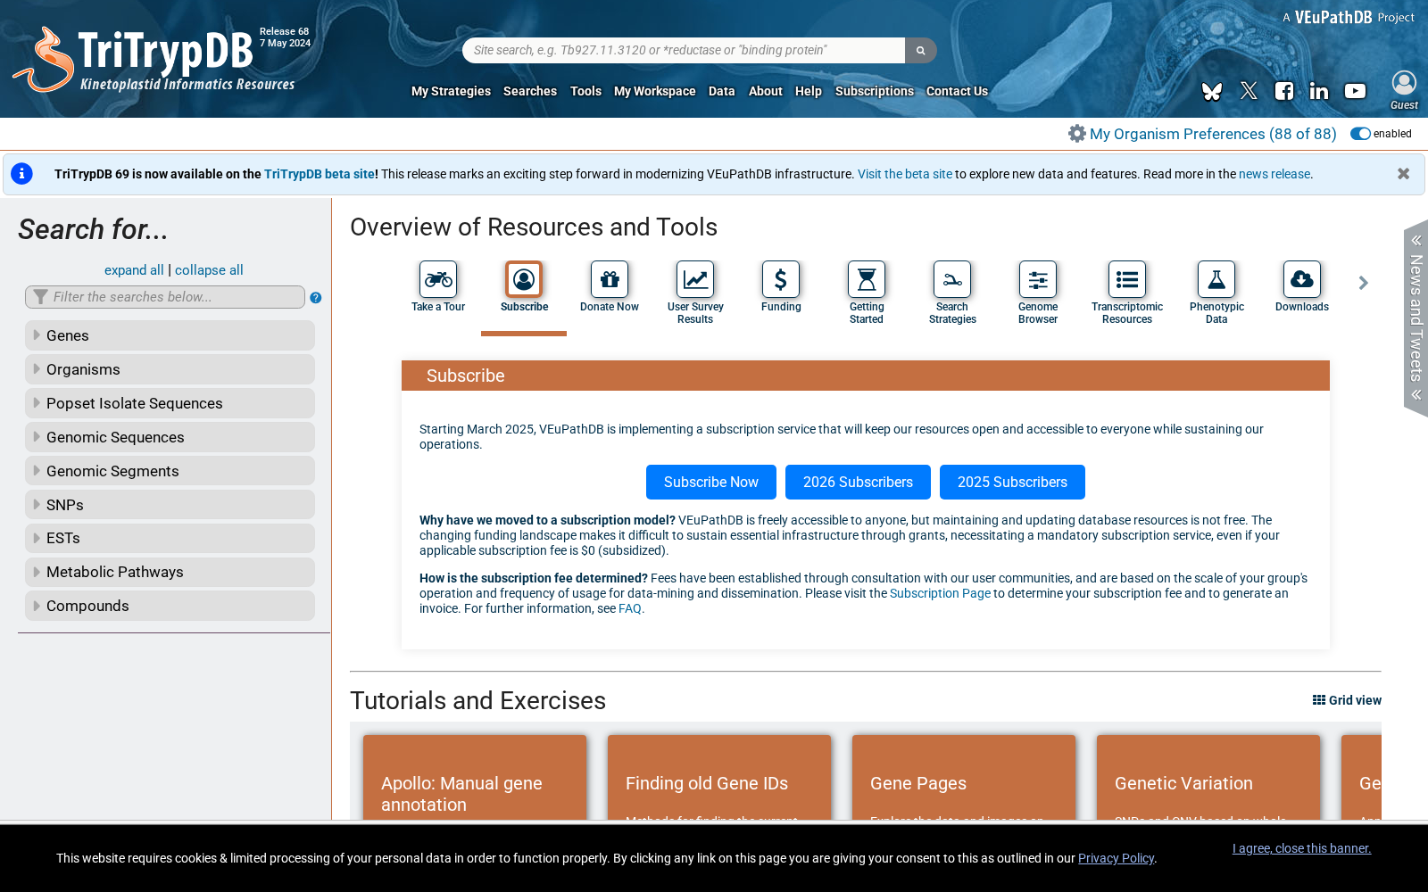Toggle organism preferences enabled switch
Image resolution: width=1428 pixels, height=892 pixels.
(1360, 134)
